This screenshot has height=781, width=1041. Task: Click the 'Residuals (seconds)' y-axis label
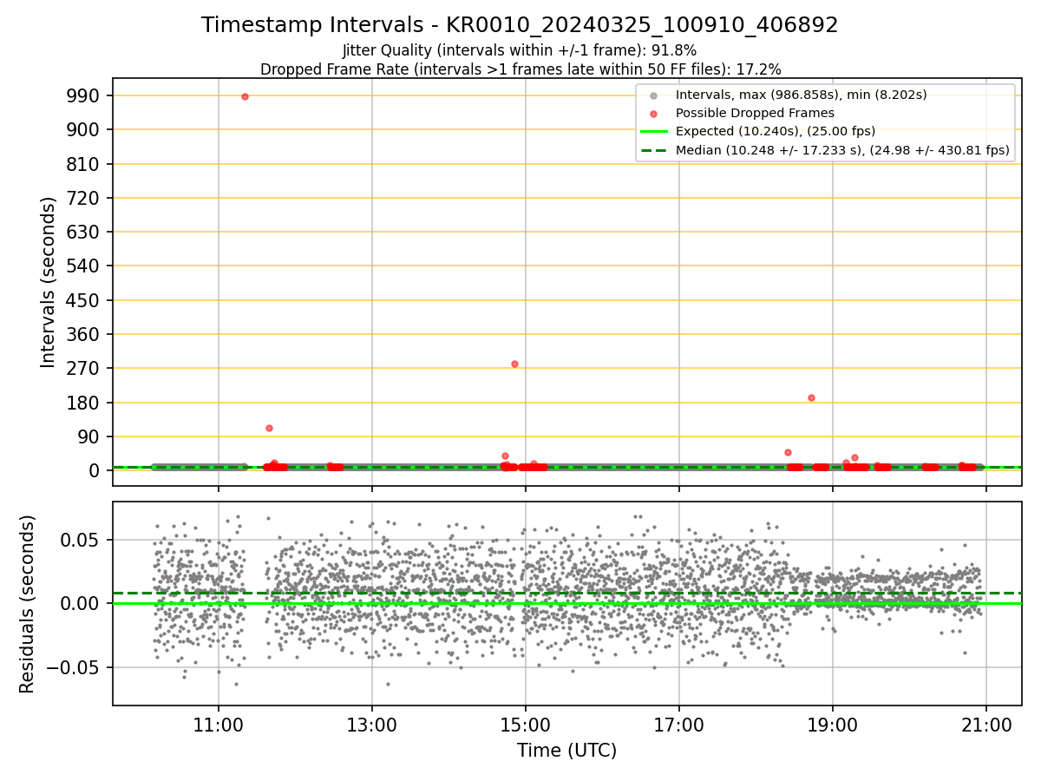[x=28, y=604]
